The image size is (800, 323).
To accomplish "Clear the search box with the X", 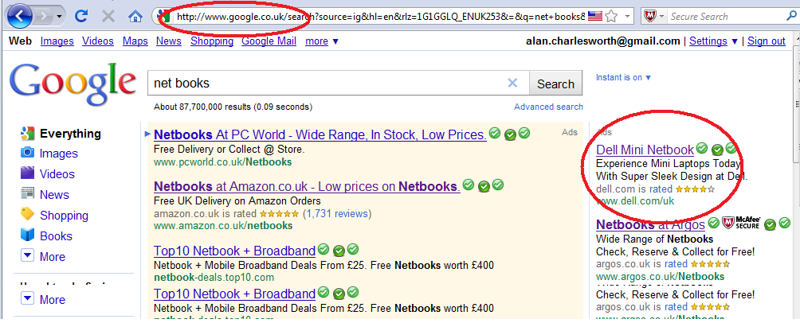I will [x=512, y=83].
